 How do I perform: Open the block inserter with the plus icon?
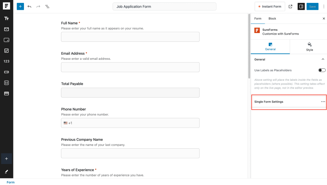coord(20,6)
